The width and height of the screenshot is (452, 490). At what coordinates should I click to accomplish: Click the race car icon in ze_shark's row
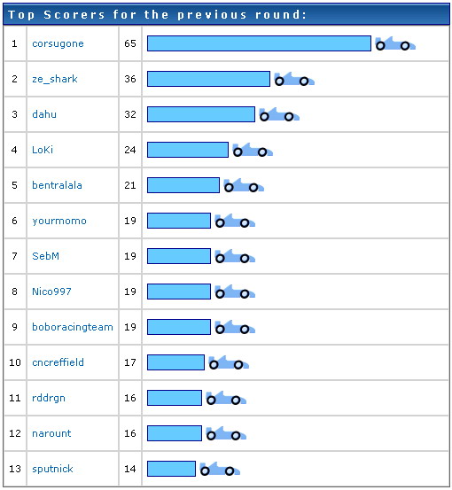click(x=294, y=79)
